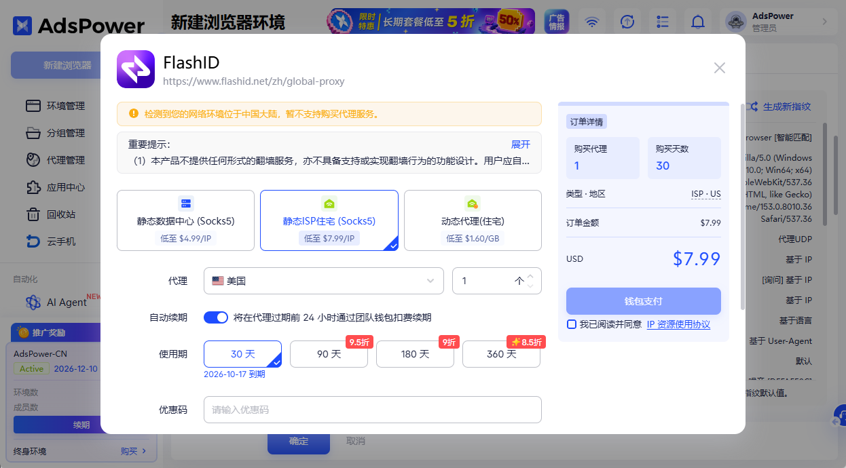Choose the 360 天 usage period
The width and height of the screenshot is (846, 468).
coord(501,354)
